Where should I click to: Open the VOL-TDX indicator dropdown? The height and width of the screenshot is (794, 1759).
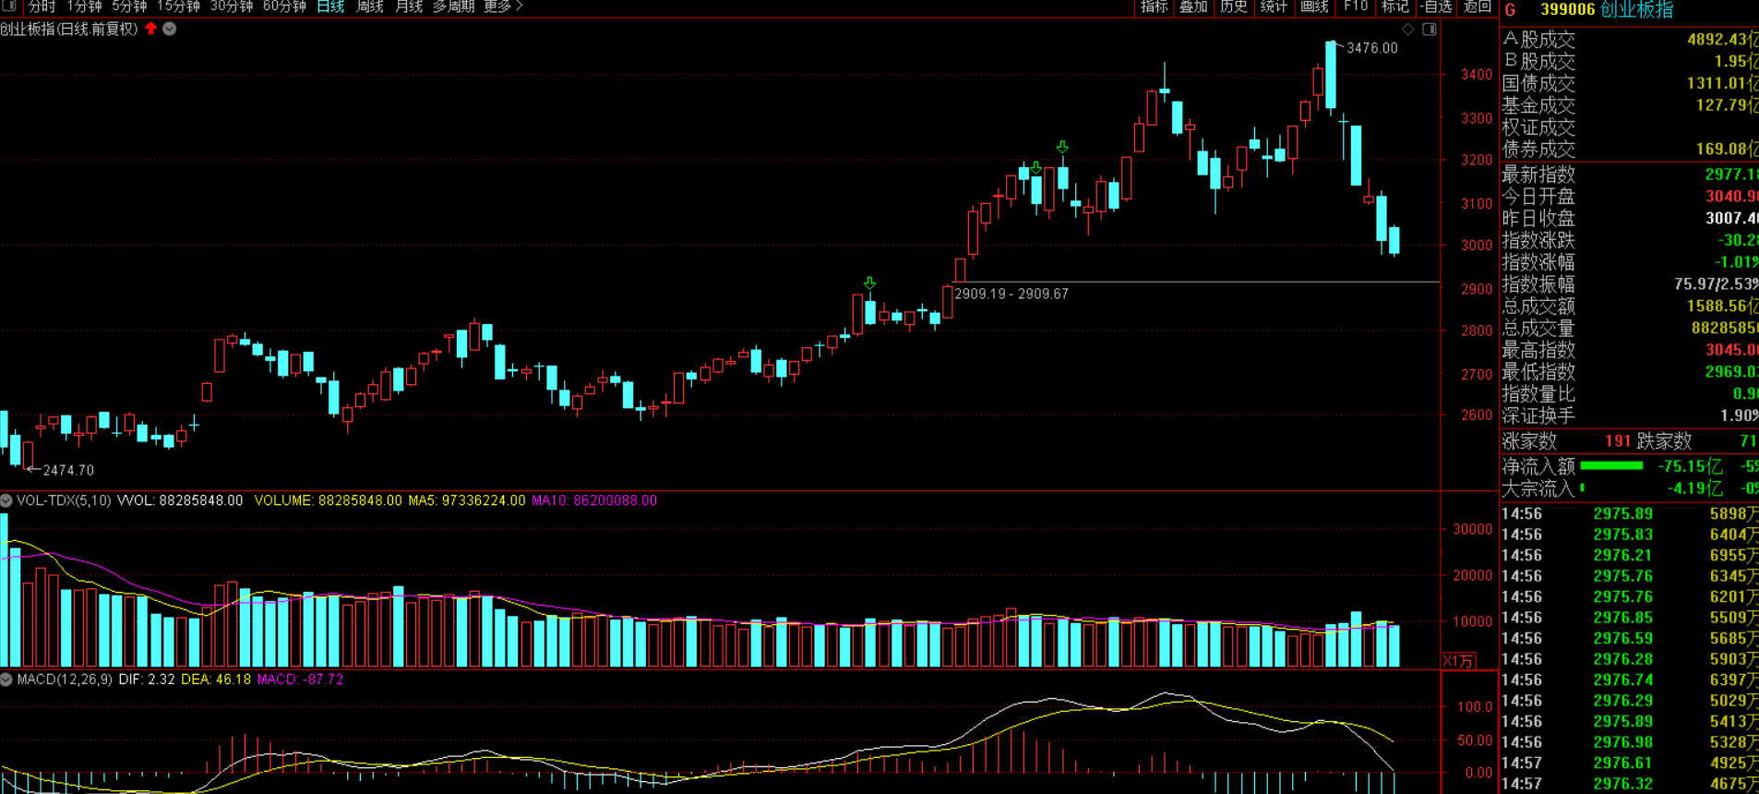coord(6,500)
